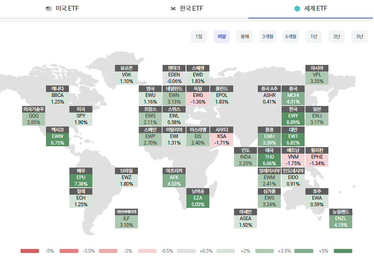Click the +3.5% legend label
The image size is (374, 260).
[x=285, y=251]
